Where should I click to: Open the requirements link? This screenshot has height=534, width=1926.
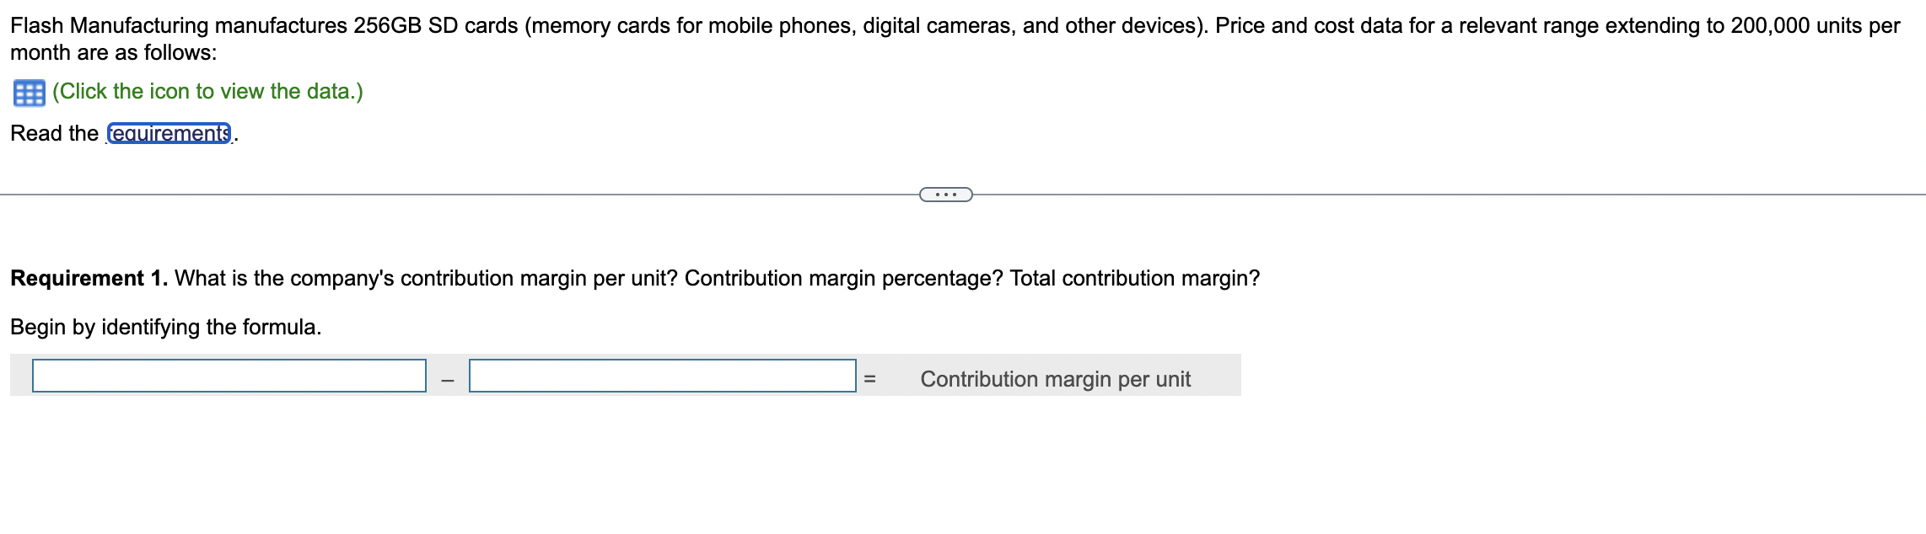pos(169,132)
